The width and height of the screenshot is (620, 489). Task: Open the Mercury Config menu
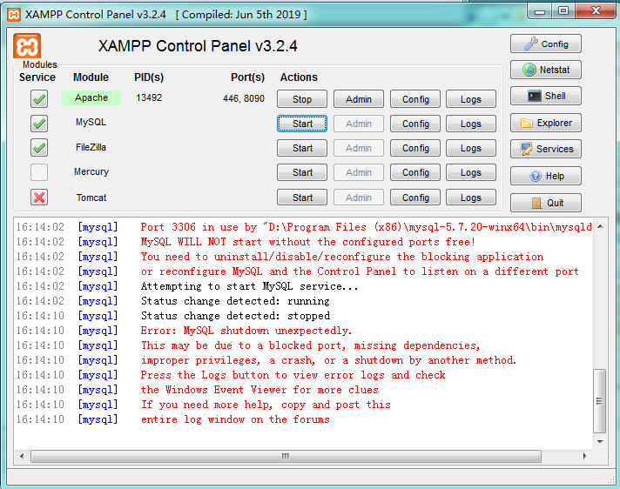click(415, 172)
